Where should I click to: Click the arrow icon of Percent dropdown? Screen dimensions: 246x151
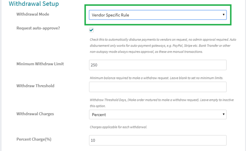coord(223,114)
